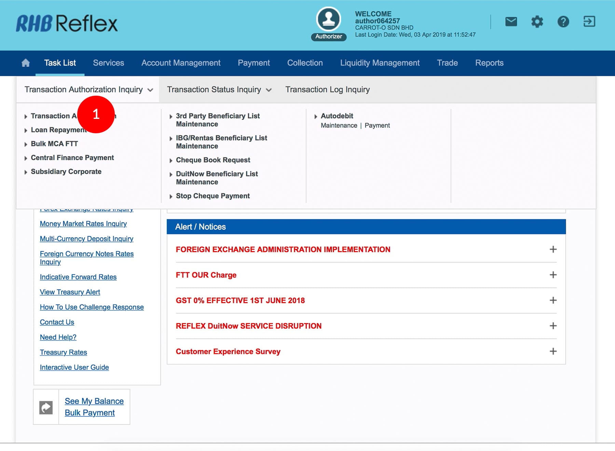Click the arrow icon beside See My Balance
615x451 pixels.
point(46,407)
